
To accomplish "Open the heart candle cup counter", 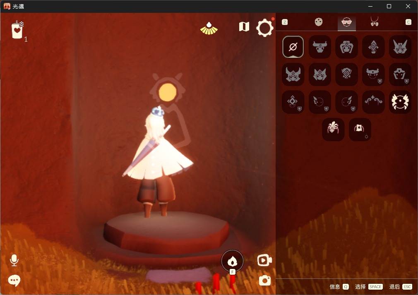I will point(18,30).
